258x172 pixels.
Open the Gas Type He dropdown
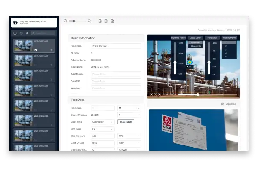pyautogui.click(x=103, y=129)
